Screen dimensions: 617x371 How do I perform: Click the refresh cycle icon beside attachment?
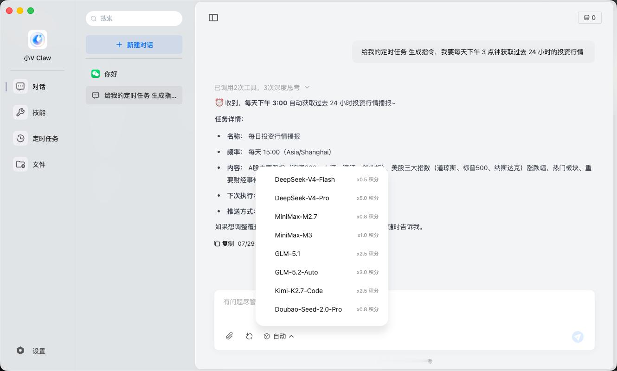point(249,336)
